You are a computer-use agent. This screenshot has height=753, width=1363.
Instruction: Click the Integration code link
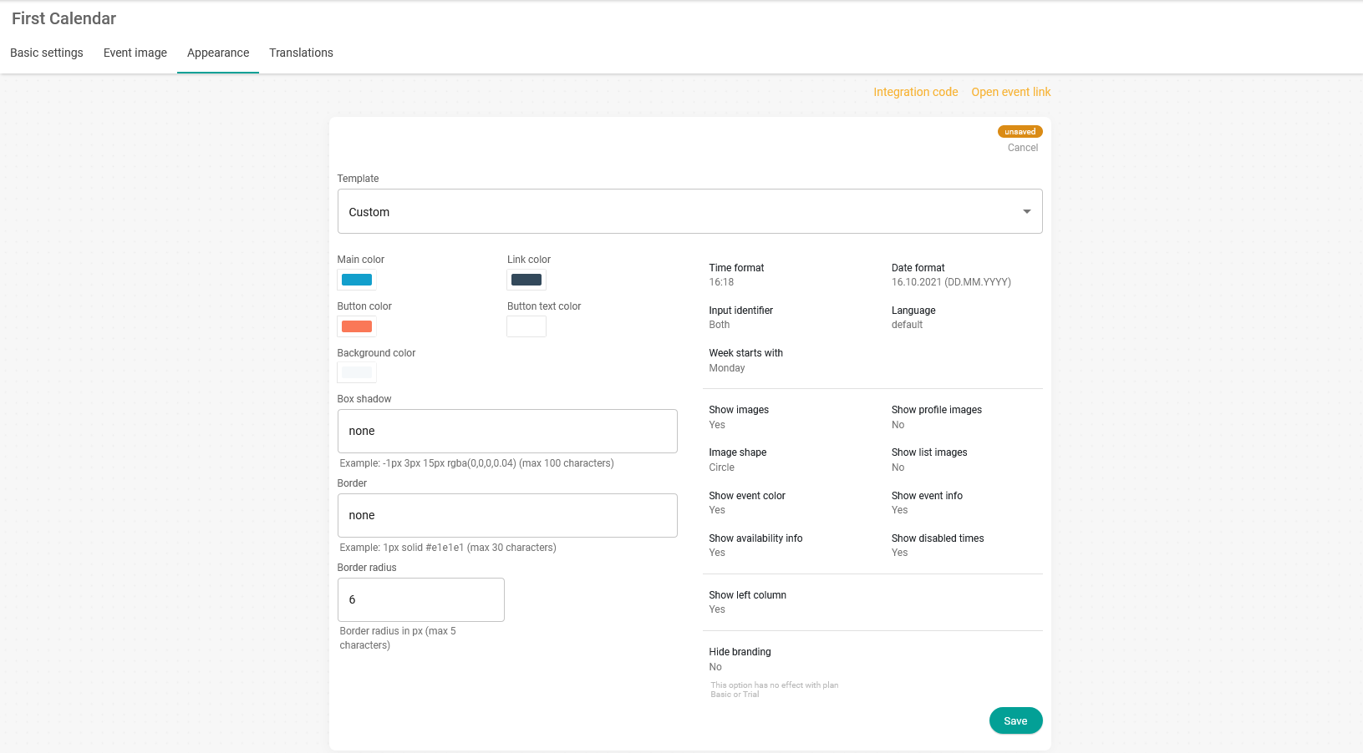915,92
